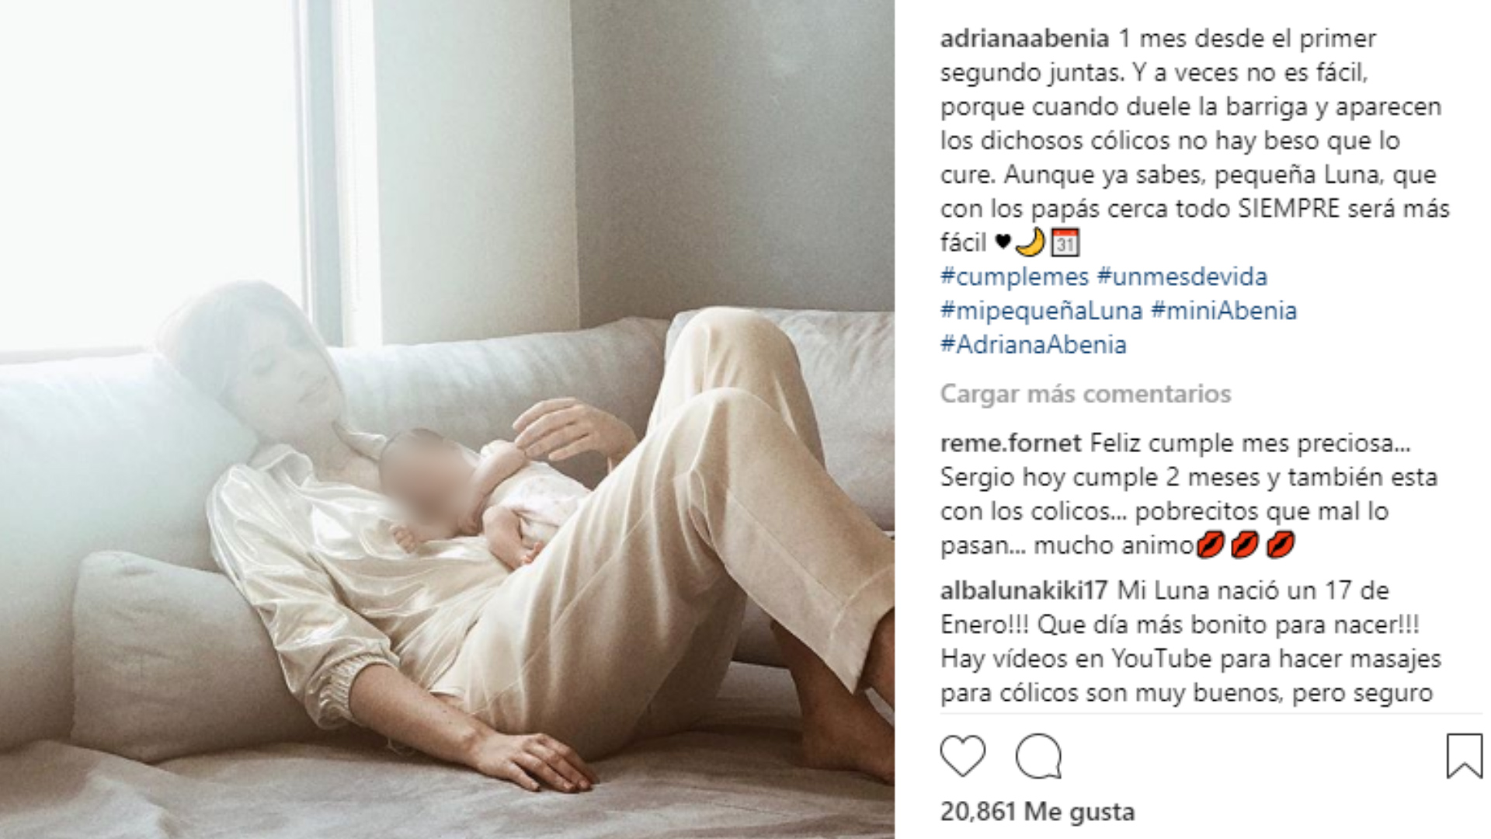This screenshot has height=839, width=1491.
Task: Click the kiss lips emojis in reme.fornet's comment
Action: [x=1246, y=545]
